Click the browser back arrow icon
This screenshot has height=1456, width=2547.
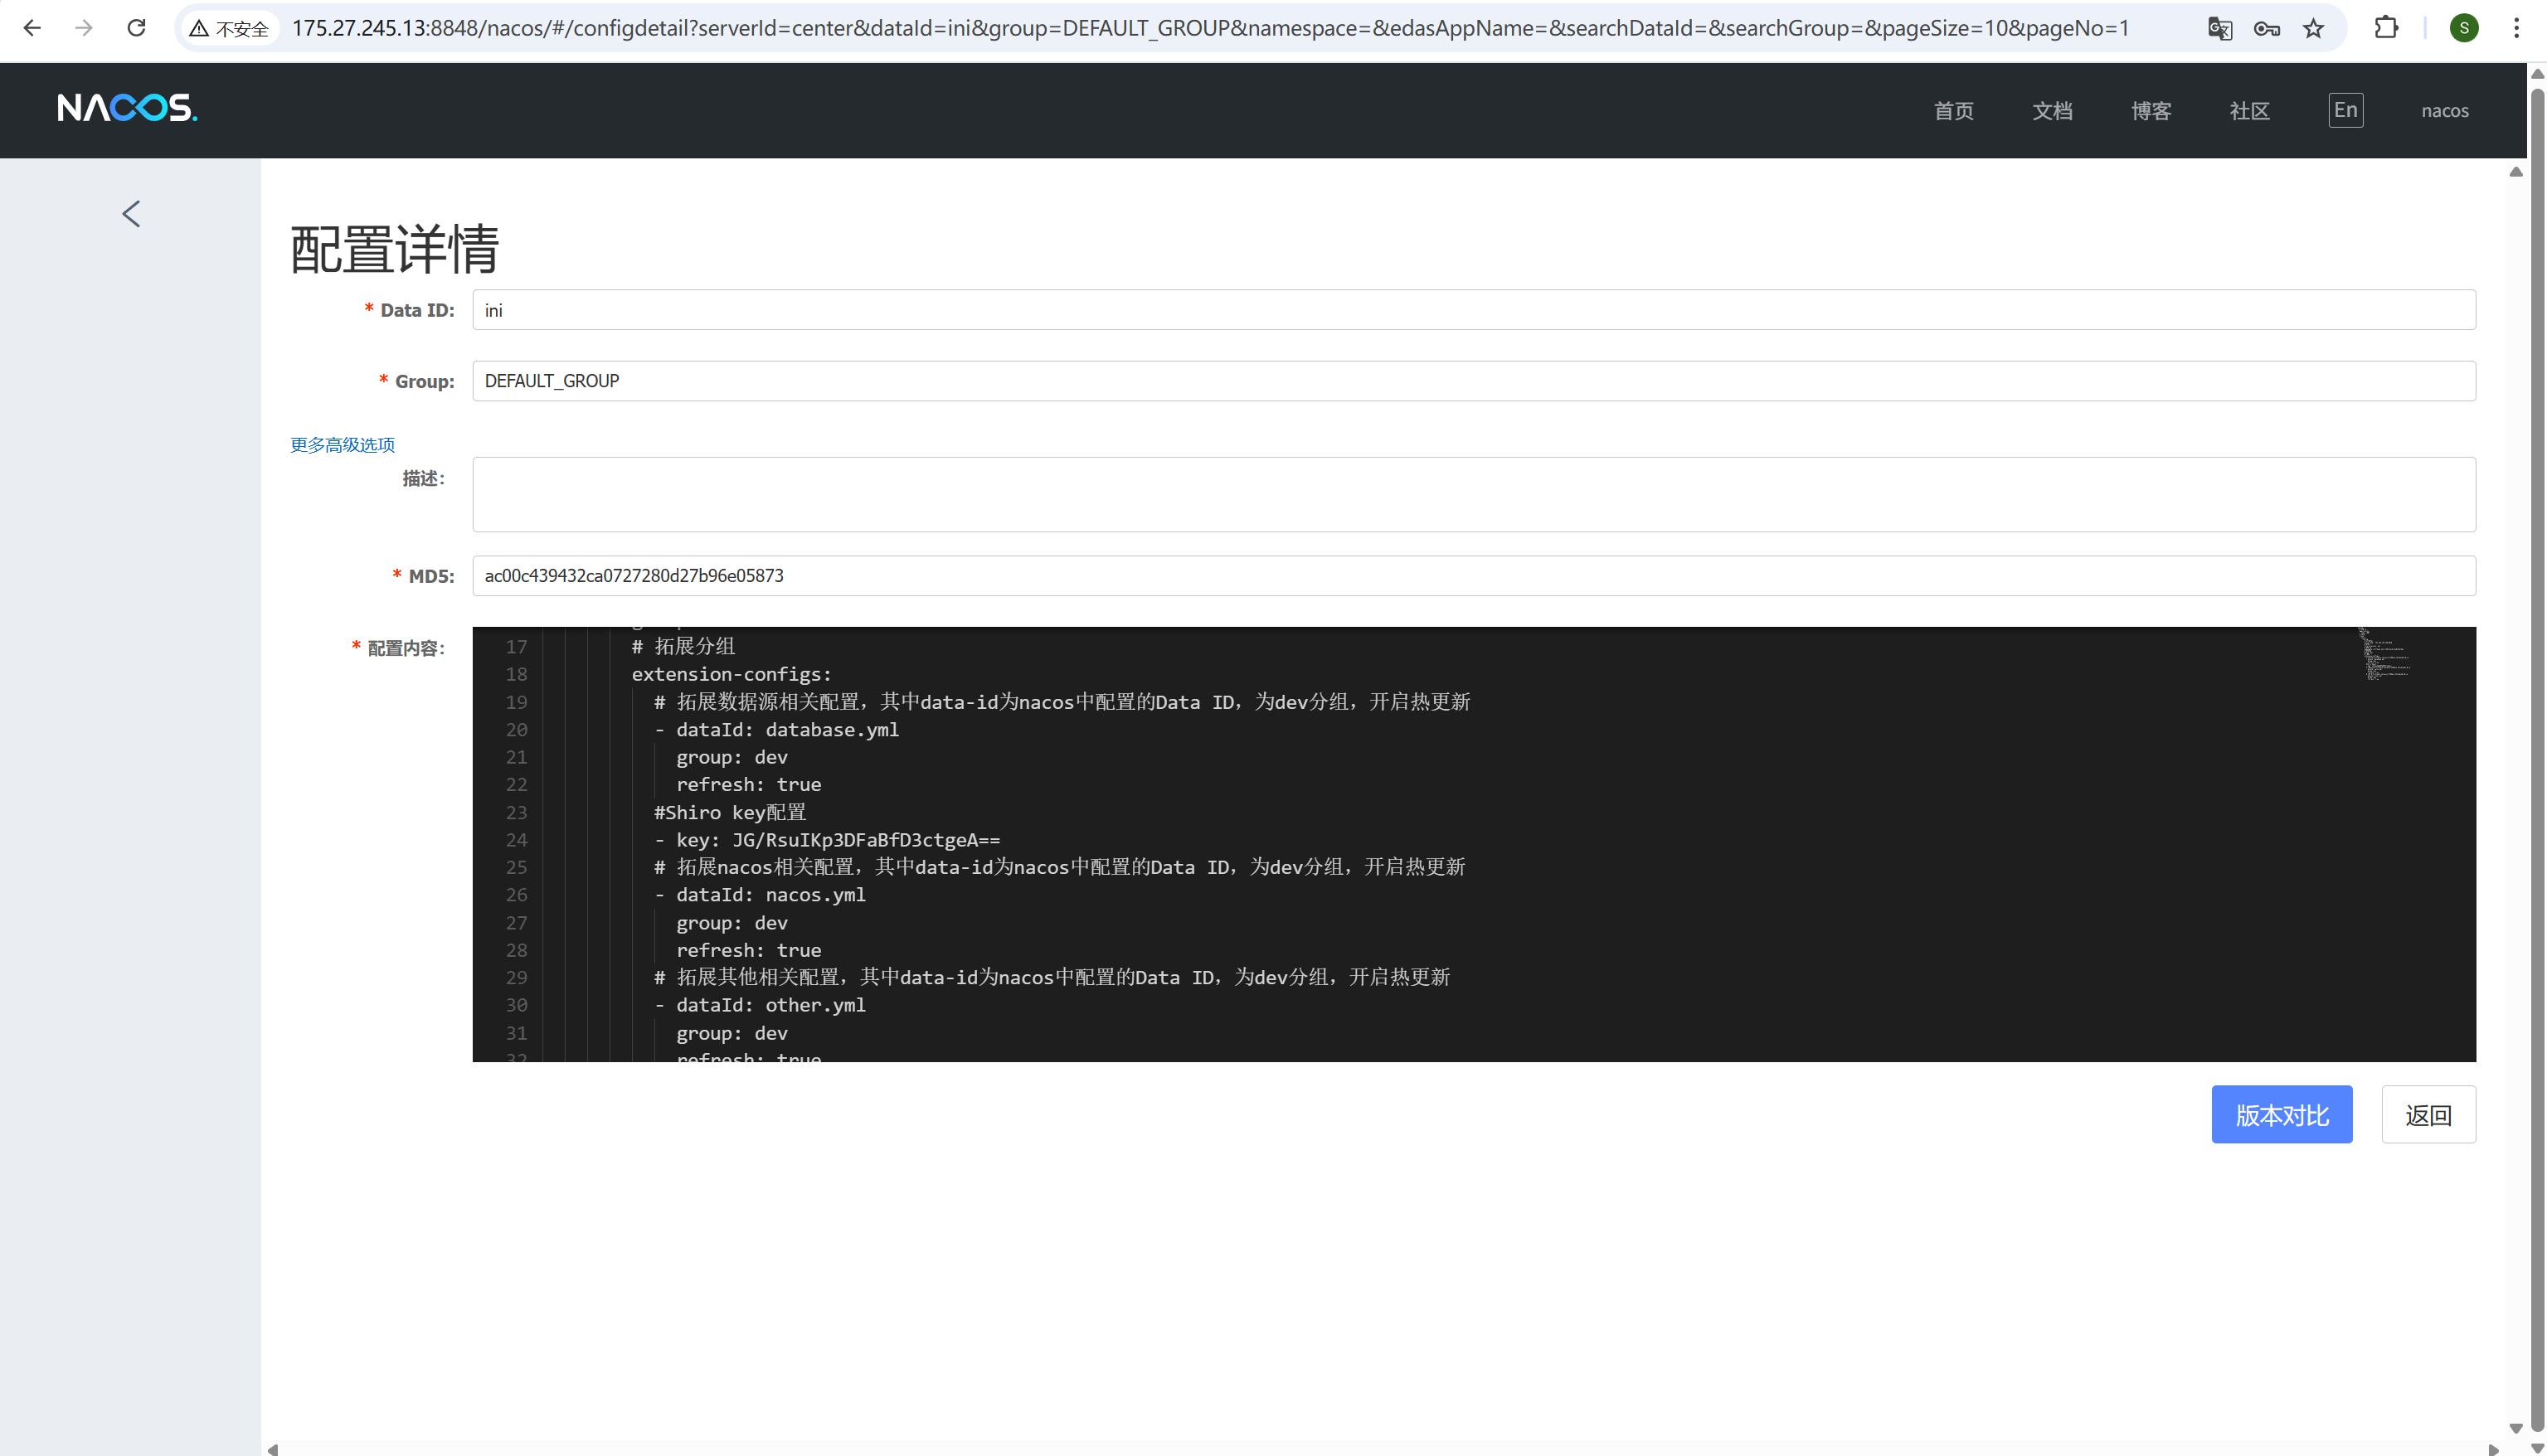[x=32, y=28]
